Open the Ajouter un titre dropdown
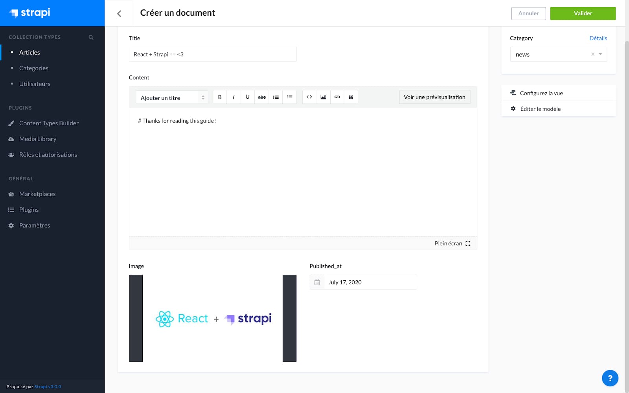This screenshot has height=393, width=629. (171, 97)
